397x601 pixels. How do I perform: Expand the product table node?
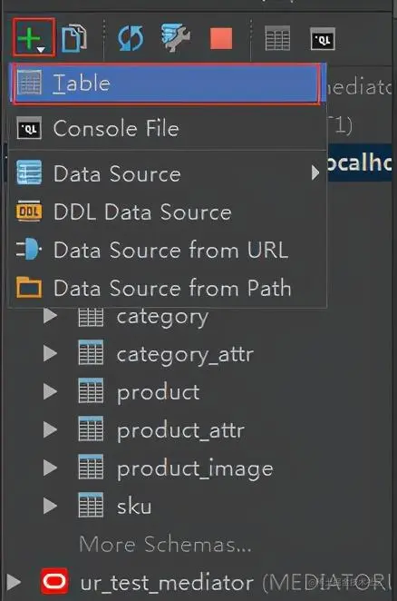[50, 391]
